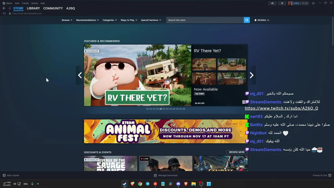Go forward with the navigation arrow
334x188 pixels.
click(9, 8)
